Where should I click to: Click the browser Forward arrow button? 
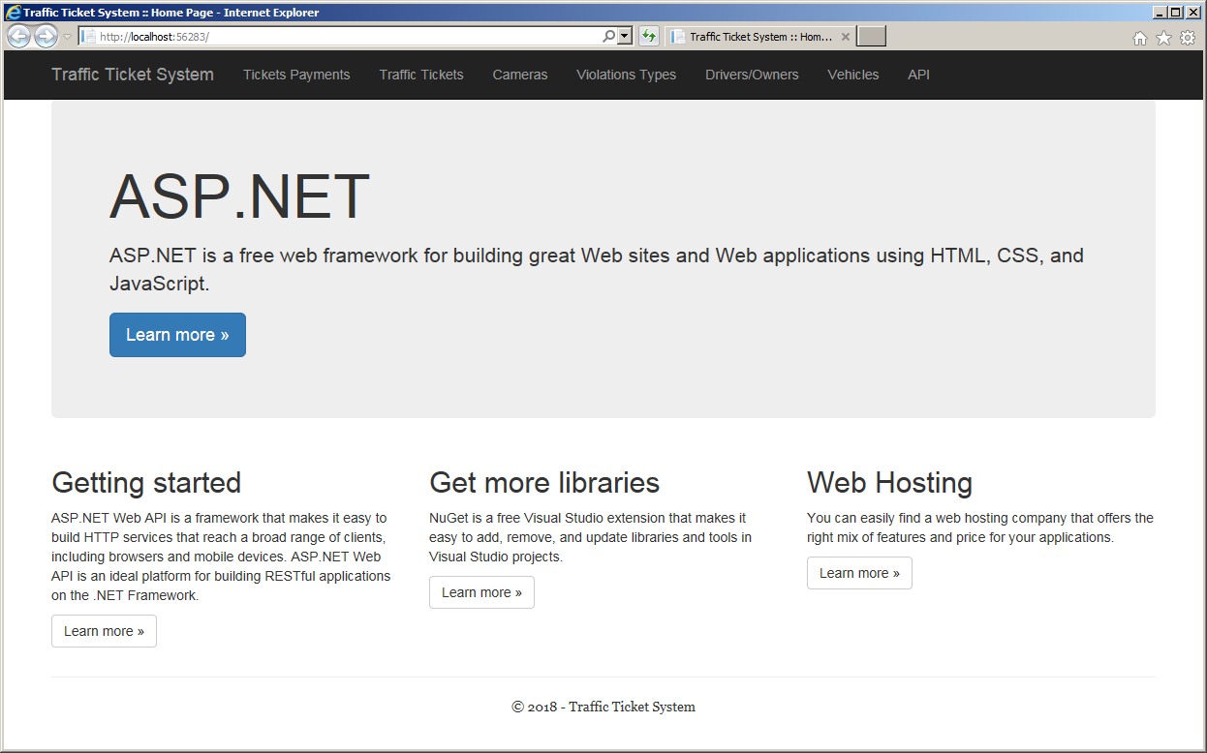(x=46, y=37)
